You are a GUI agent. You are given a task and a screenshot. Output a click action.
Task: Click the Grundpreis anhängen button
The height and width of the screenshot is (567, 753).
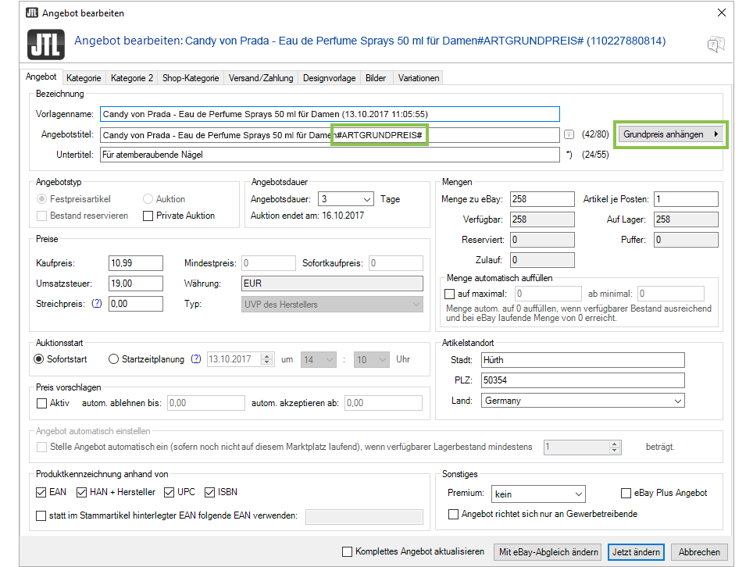click(x=671, y=134)
